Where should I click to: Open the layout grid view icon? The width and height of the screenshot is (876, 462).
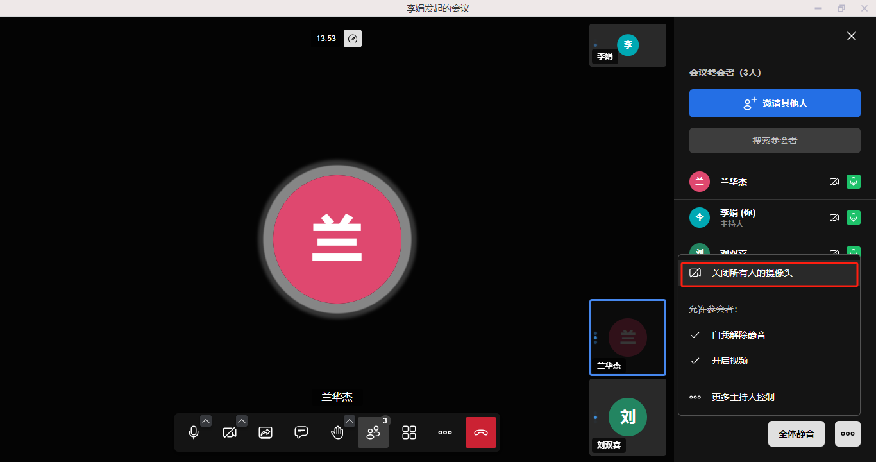click(x=409, y=432)
